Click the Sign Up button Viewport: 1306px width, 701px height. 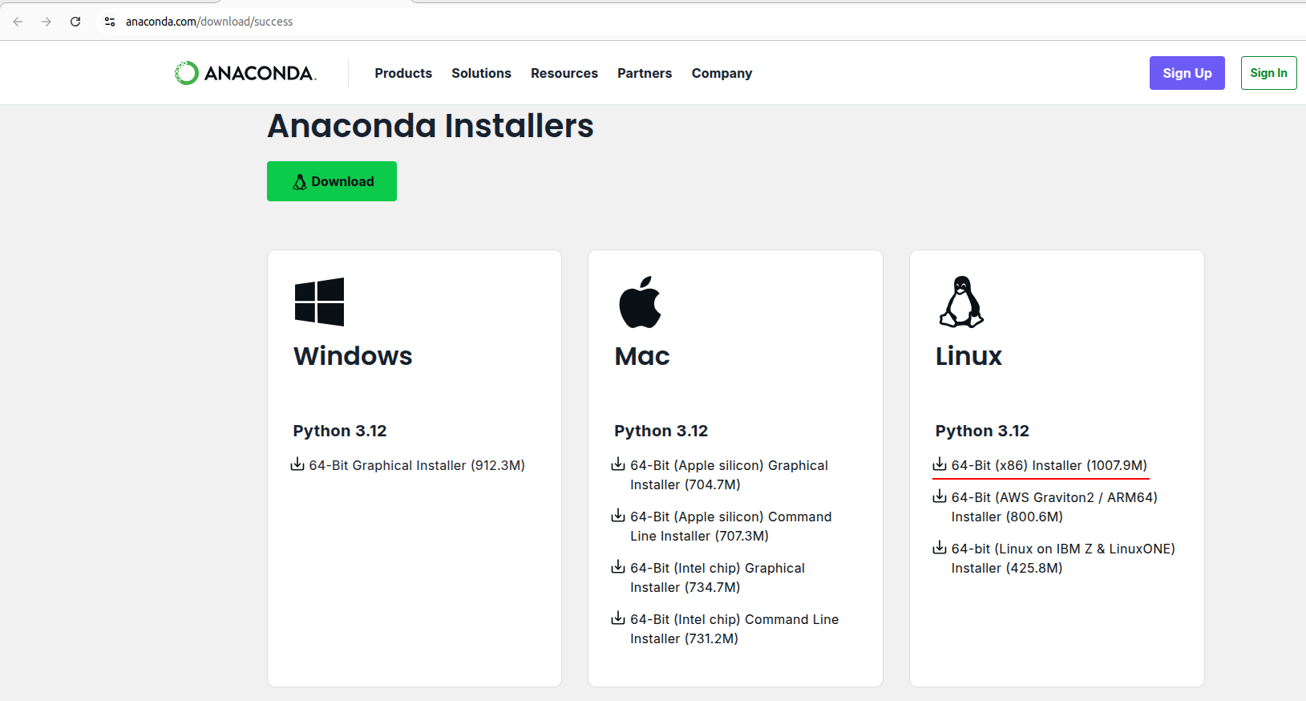click(1187, 73)
